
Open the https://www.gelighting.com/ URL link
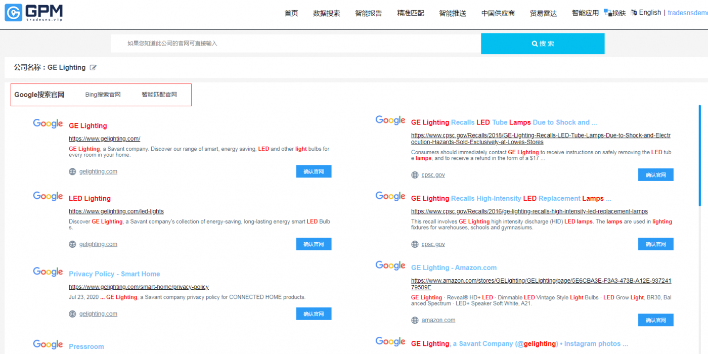pyautogui.click(x=105, y=139)
